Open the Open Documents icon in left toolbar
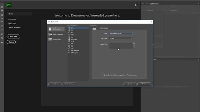200x112 pixels. point(2,7)
